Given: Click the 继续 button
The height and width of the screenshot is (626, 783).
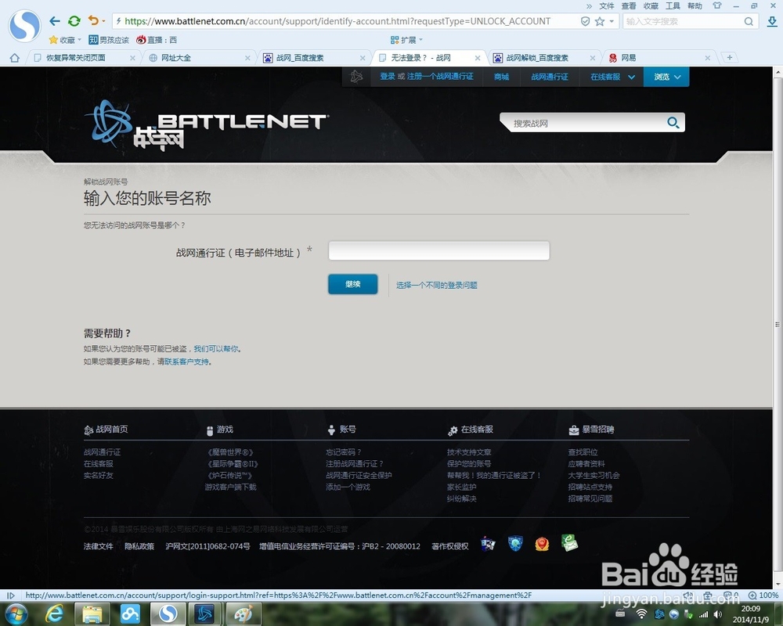Looking at the screenshot, I should [352, 284].
